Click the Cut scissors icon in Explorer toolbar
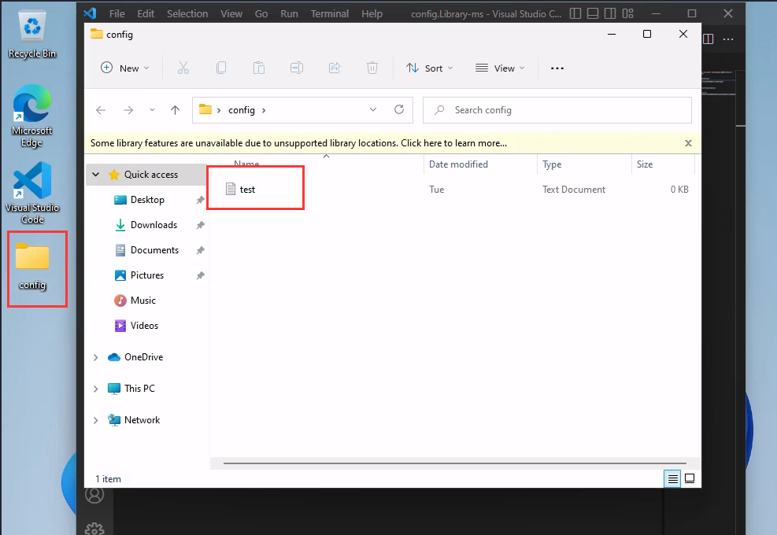The width and height of the screenshot is (777, 535). [x=183, y=68]
